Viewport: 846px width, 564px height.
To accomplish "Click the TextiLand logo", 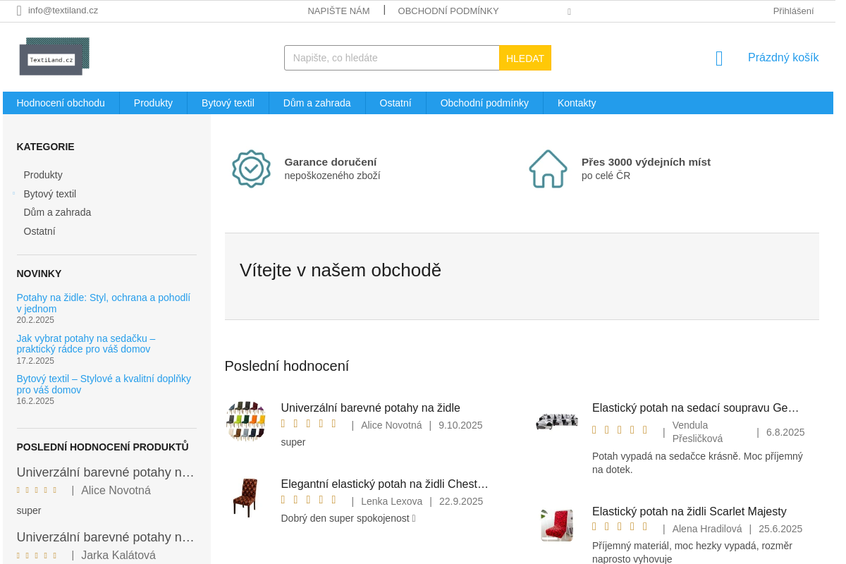I will click(54, 56).
